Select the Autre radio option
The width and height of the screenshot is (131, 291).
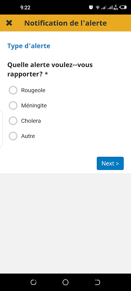click(x=13, y=136)
